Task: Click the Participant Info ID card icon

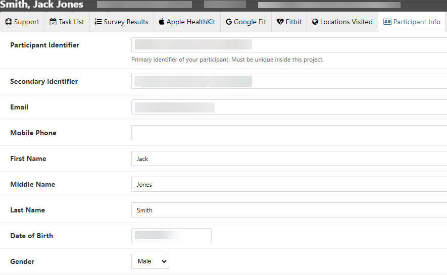Action: [x=387, y=22]
